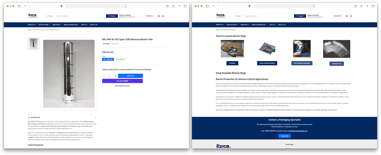Click the blue Contact Us button
Screen dimensions: 381x155
click(x=285, y=136)
